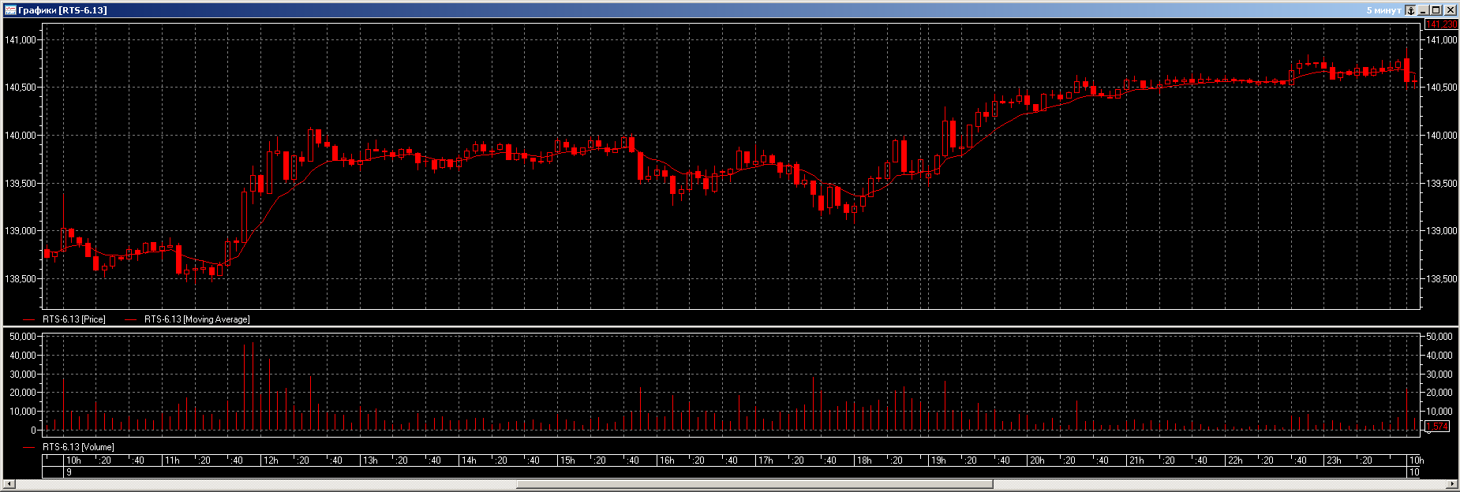Select the RTS-6.13 [Price] legend entry
This screenshot has height=492, width=1460.
click(73, 319)
